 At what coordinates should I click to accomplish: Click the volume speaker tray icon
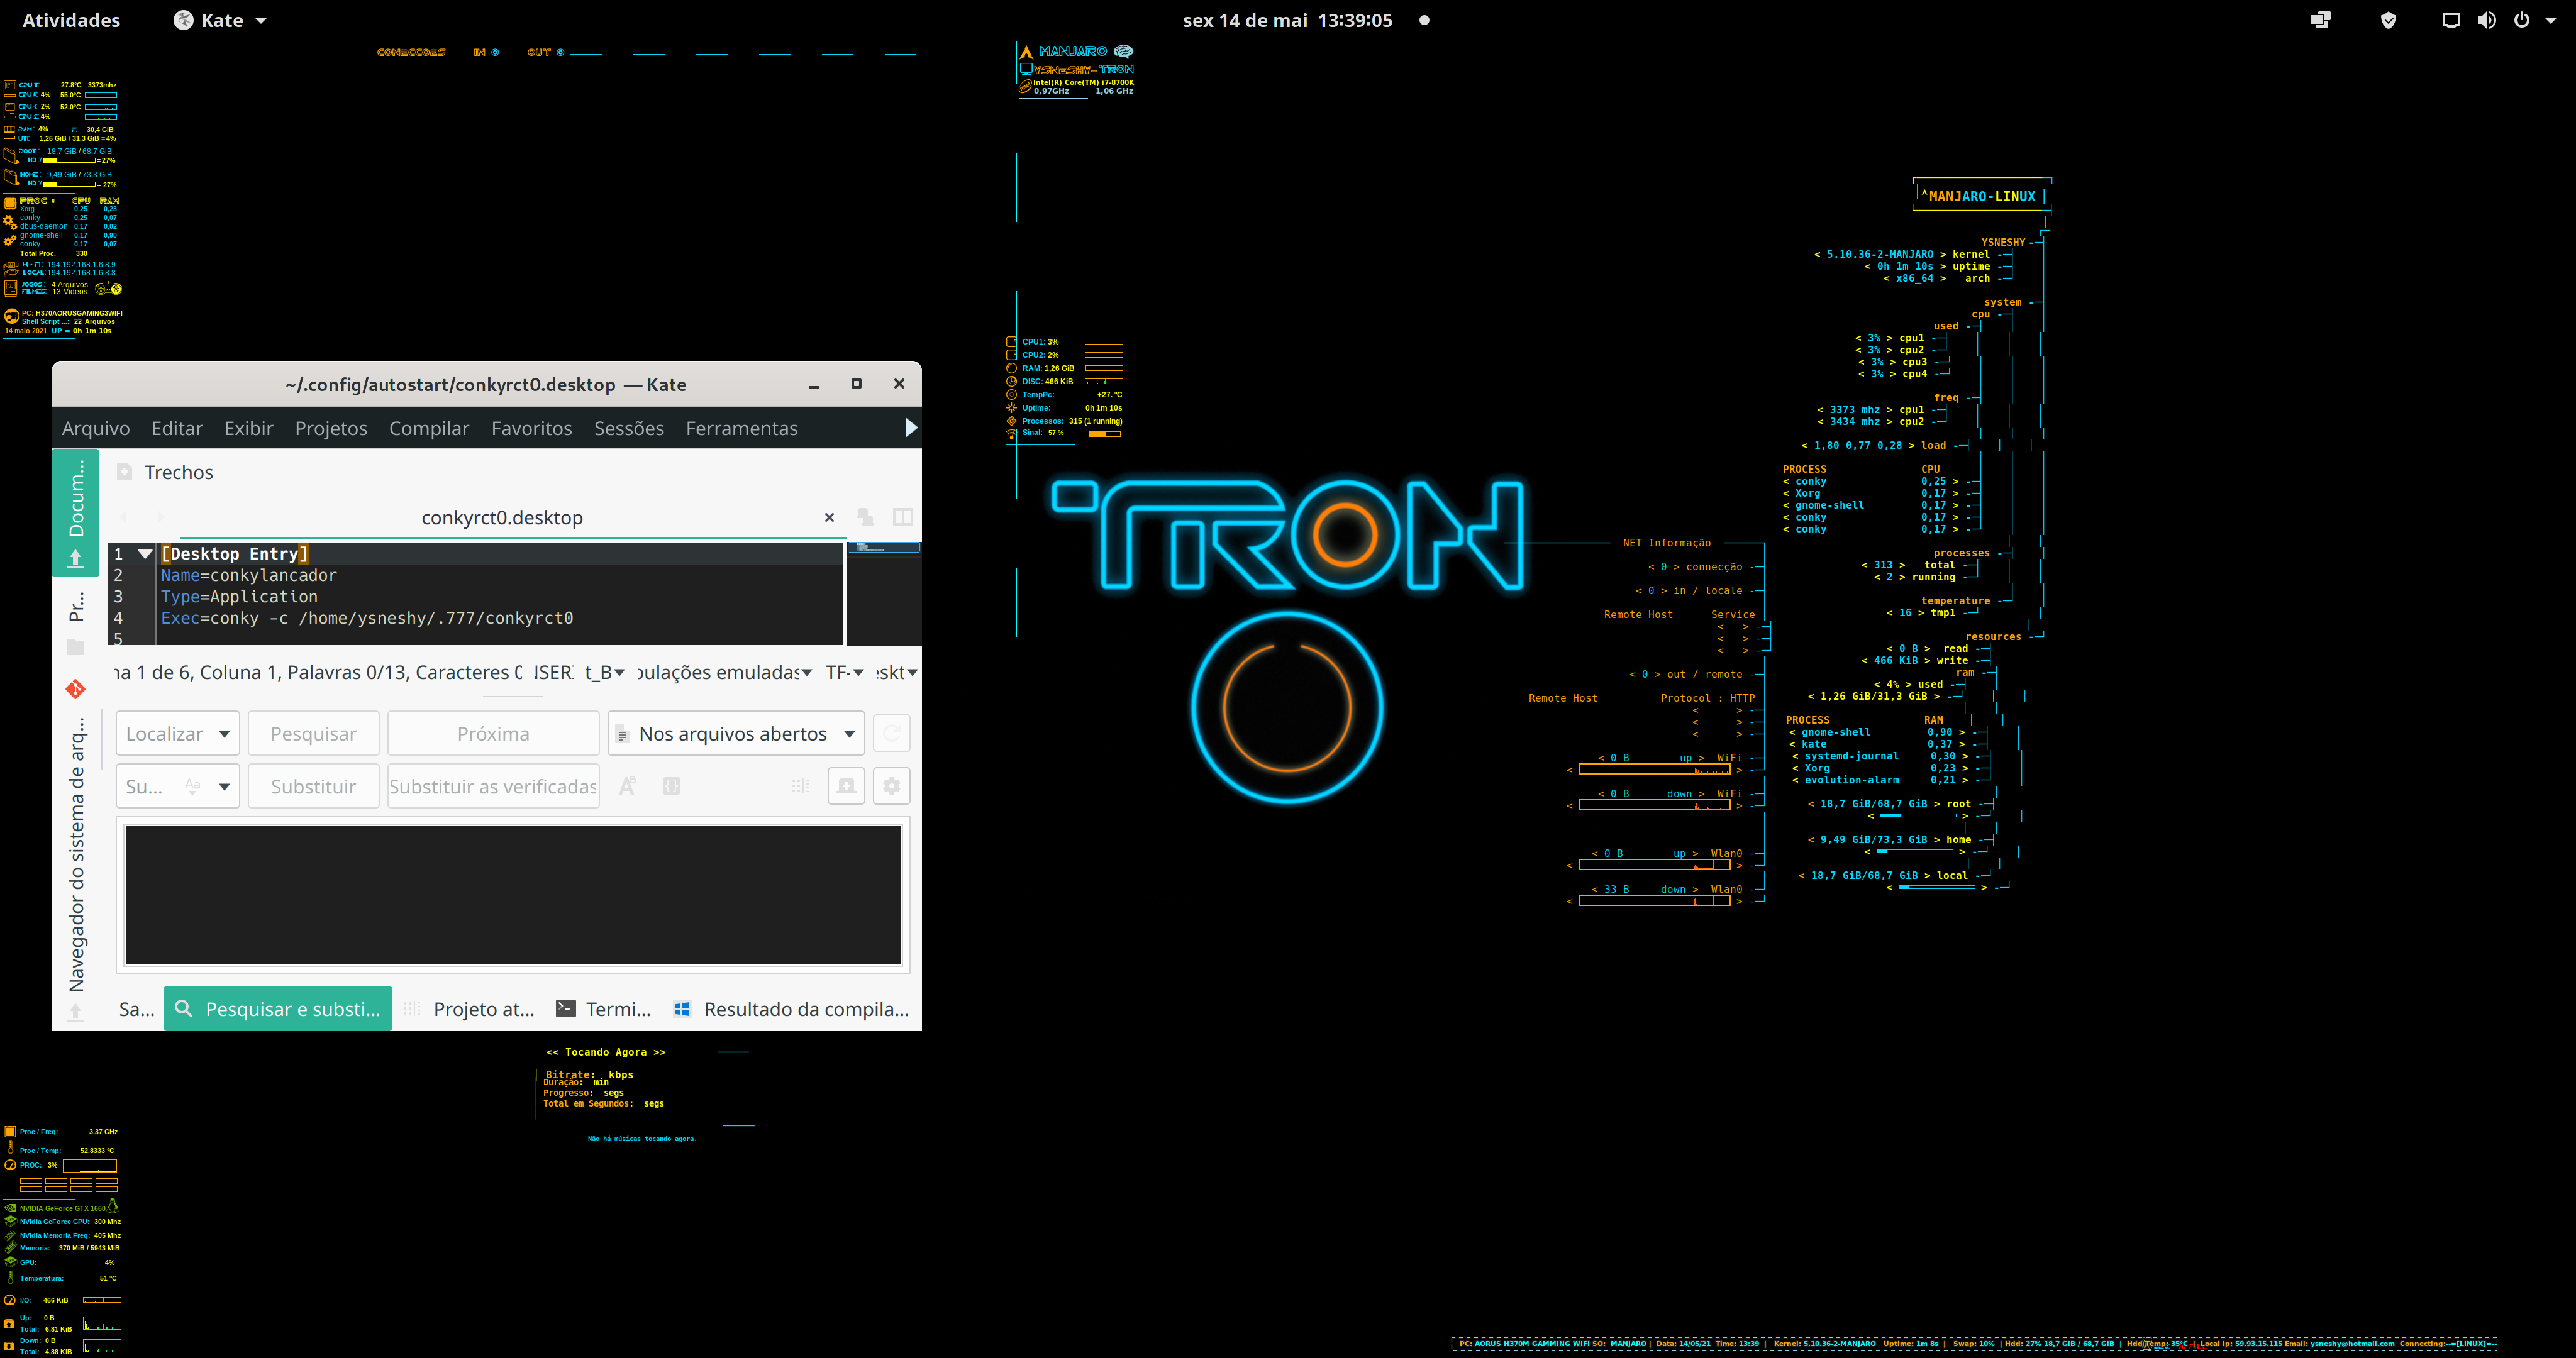pyautogui.click(x=2486, y=20)
